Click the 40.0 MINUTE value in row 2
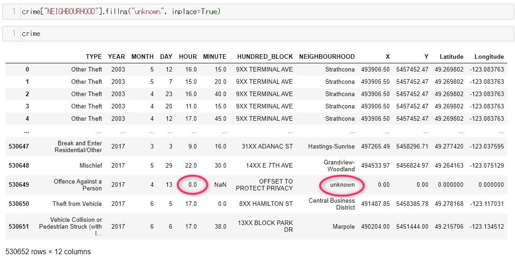The image size is (515, 261). click(220, 94)
